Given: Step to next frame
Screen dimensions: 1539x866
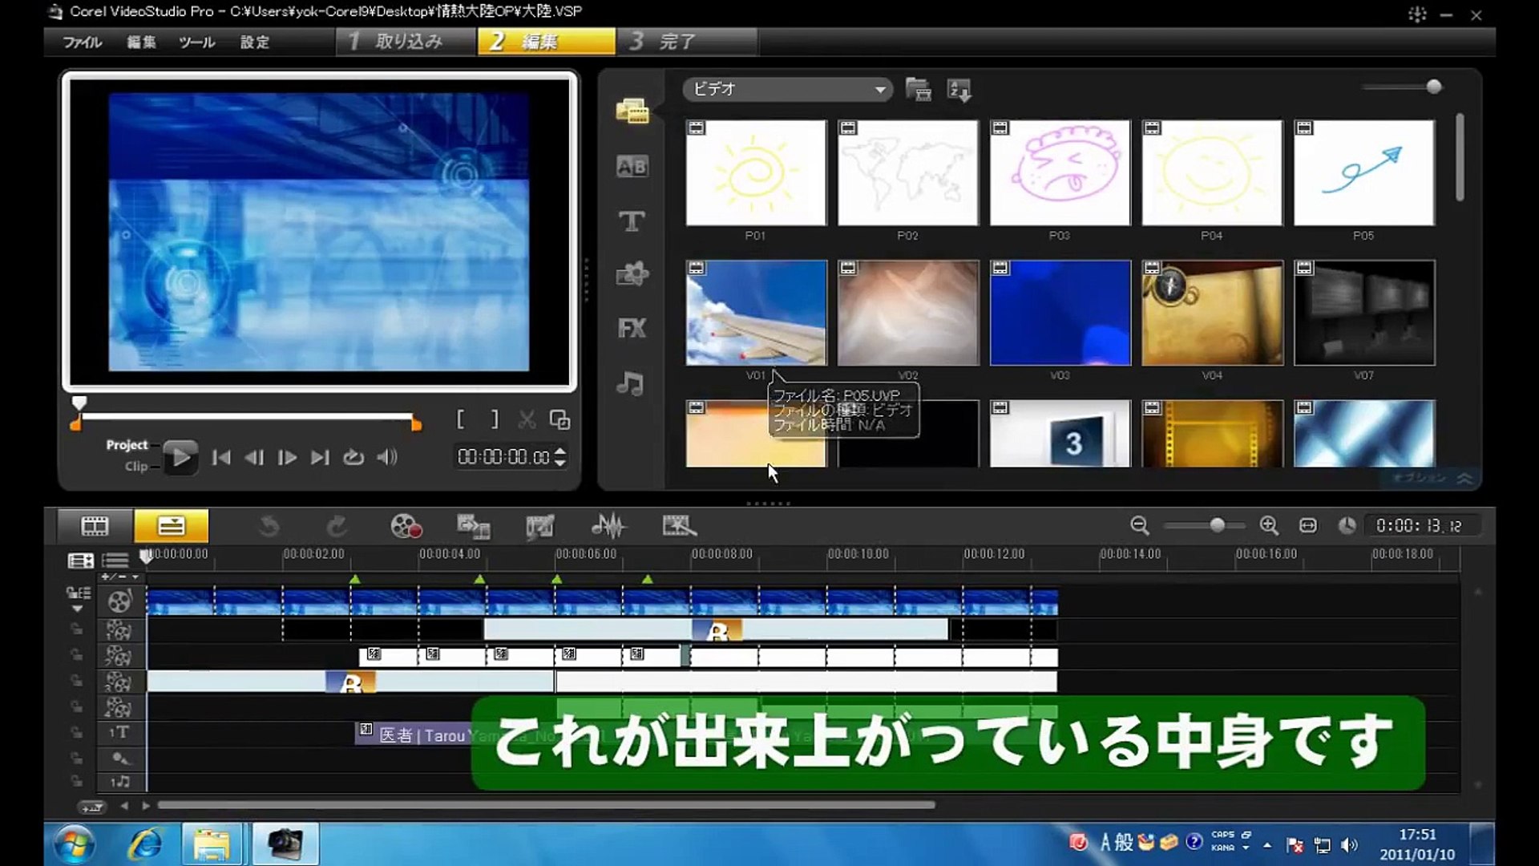Looking at the screenshot, I should coord(287,457).
